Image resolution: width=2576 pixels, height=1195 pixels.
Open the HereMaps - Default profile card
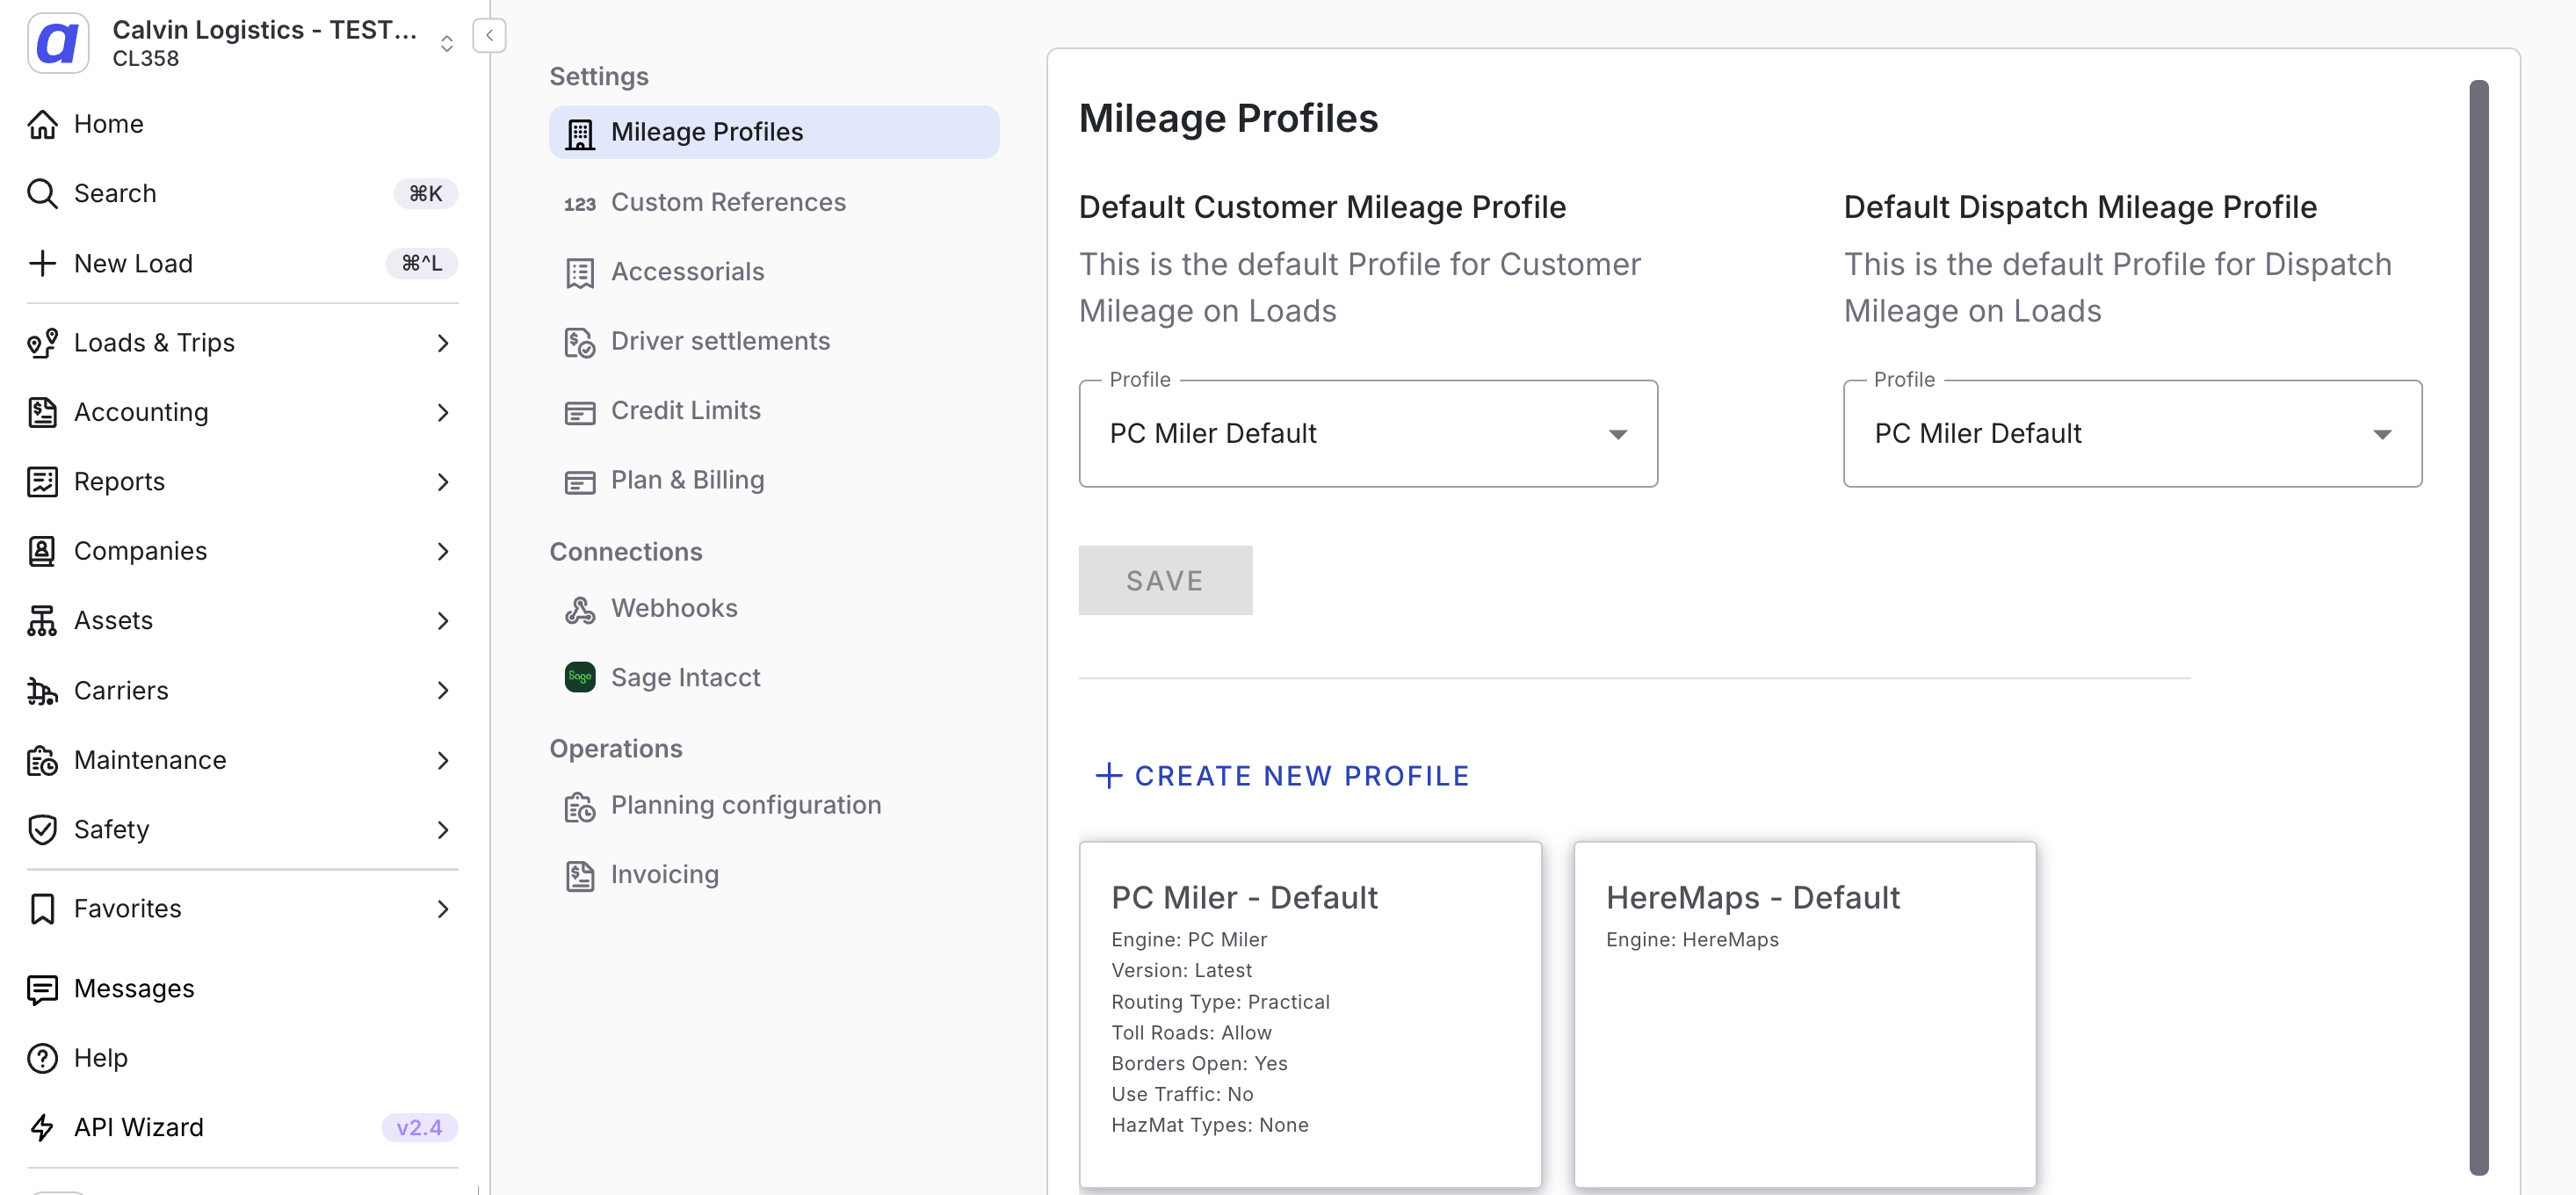point(1804,1014)
